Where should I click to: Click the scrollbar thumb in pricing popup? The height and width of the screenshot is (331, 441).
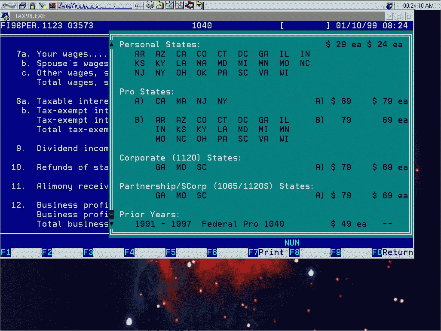click(111, 214)
